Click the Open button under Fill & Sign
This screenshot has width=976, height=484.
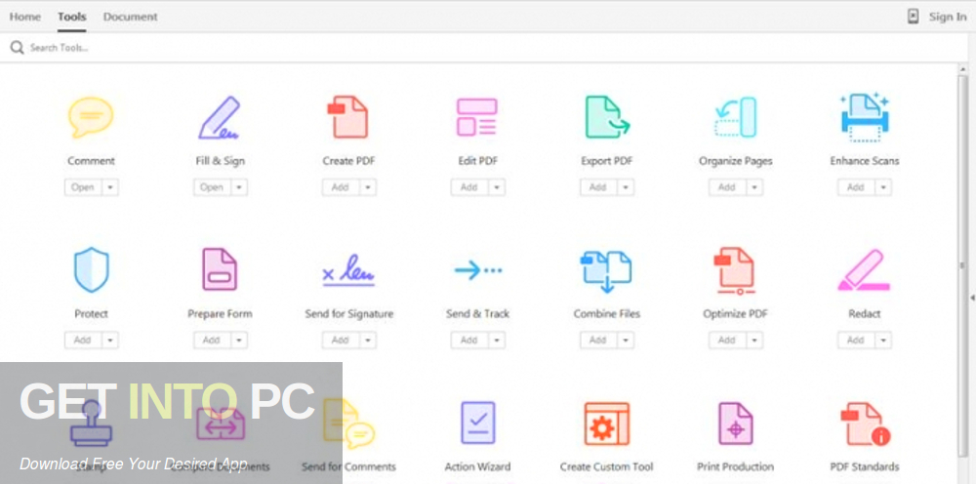pos(212,187)
